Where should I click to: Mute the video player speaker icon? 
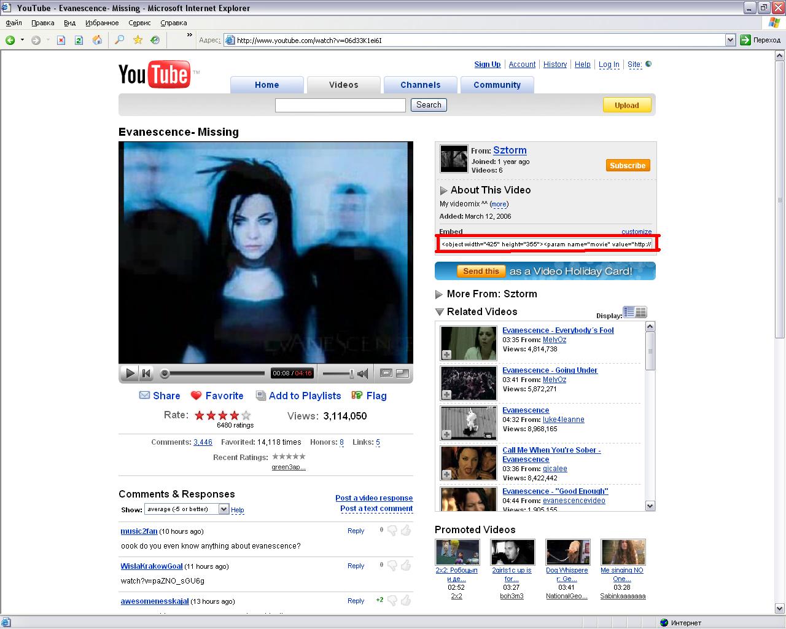[363, 373]
